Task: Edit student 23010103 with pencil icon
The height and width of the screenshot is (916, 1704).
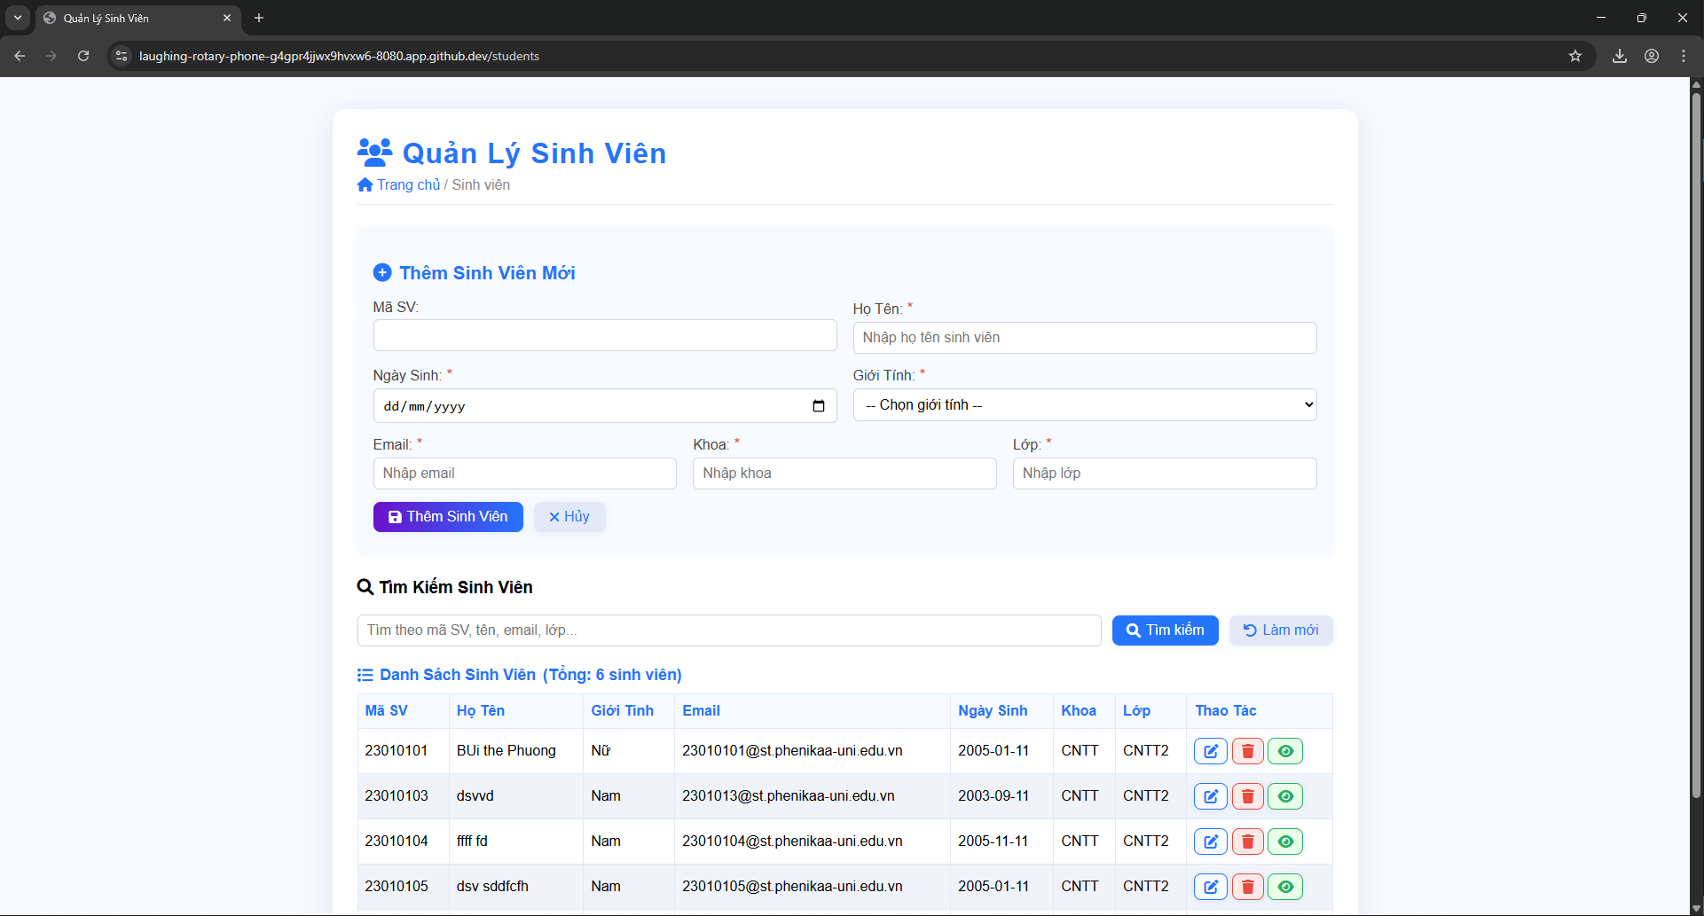Action: 1211,796
